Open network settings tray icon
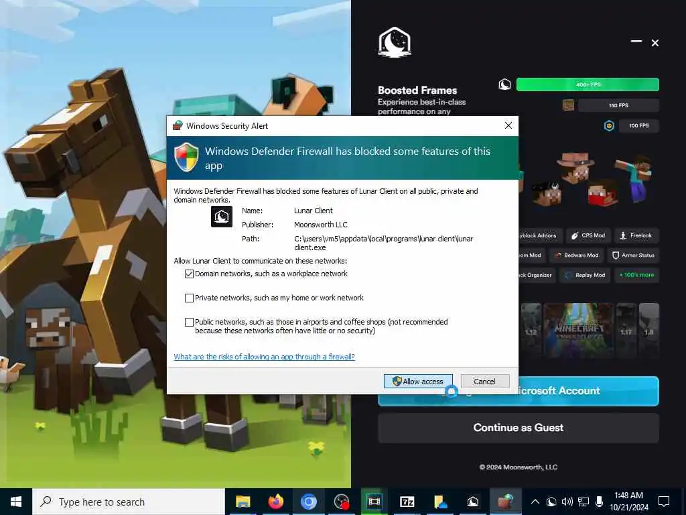Image resolution: width=686 pixels, height=515 pixels. (584, 502)
